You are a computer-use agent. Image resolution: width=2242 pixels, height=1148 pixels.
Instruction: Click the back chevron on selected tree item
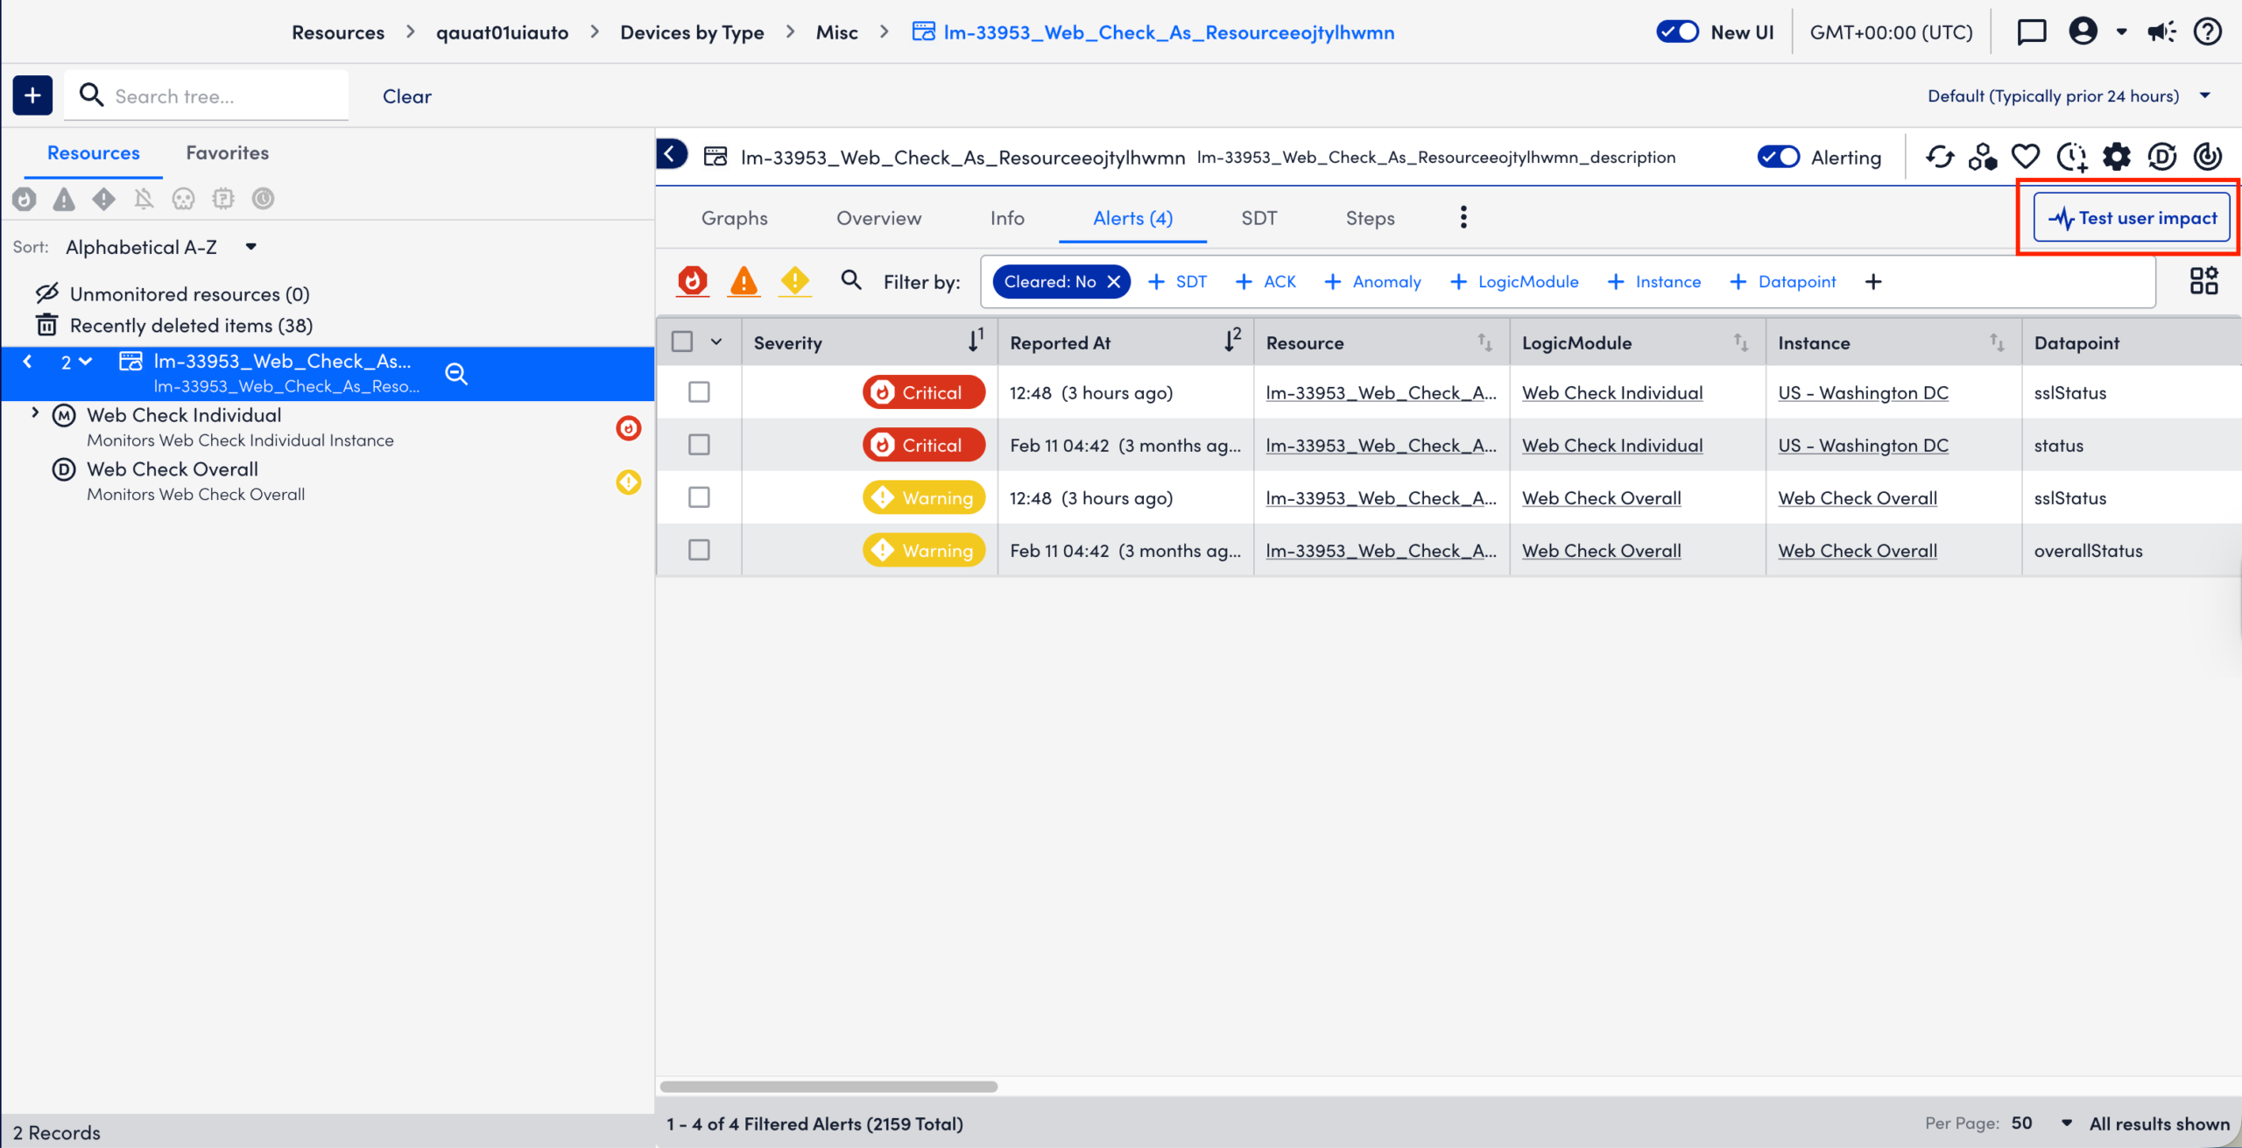pos(27,362)
